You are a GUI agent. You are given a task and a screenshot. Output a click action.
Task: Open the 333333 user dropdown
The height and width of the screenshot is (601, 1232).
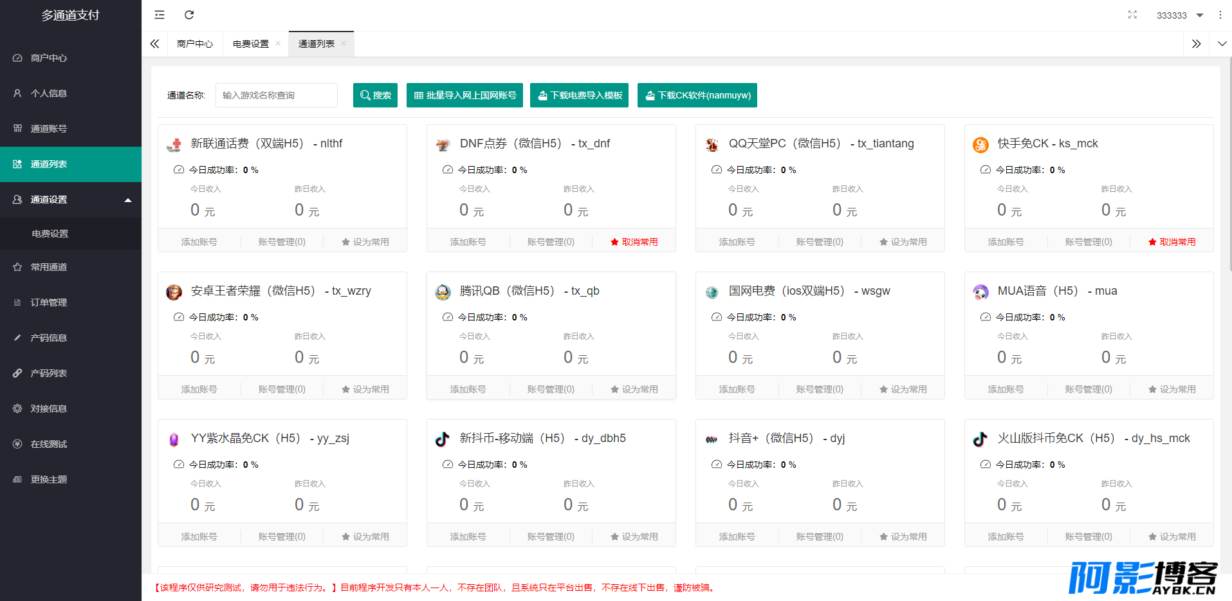[1179, 15]
